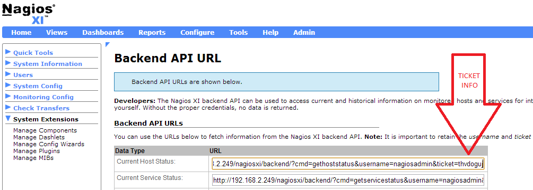Open System Information sidebar link
Image resolution: width=533 pixels, height=190 pixels.
pos(48,64)
